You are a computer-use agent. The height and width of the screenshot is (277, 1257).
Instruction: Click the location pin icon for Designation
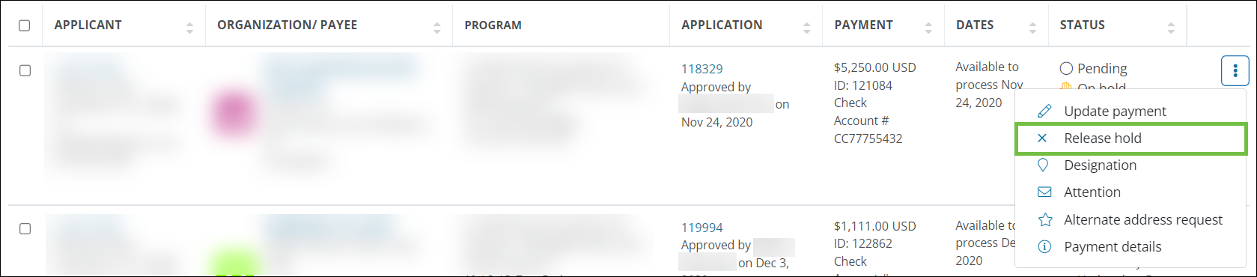[1043, 165]
